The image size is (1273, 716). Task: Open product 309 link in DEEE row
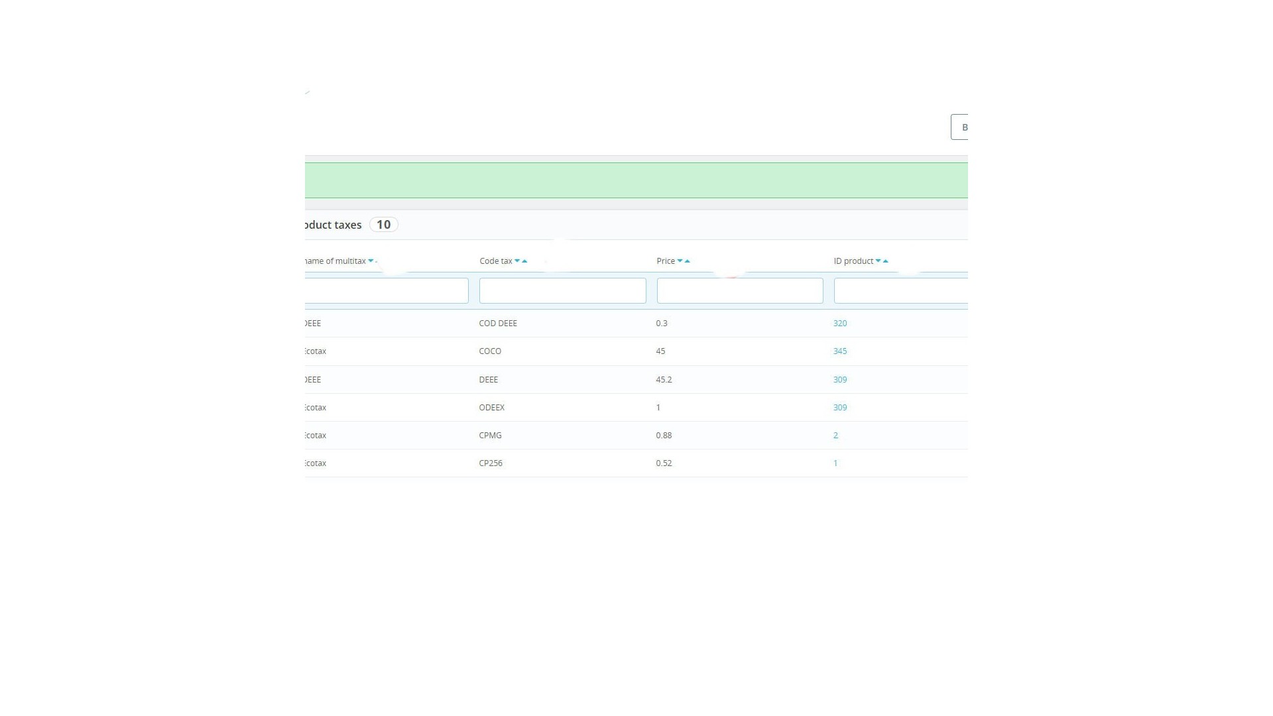tap(839, 380)
